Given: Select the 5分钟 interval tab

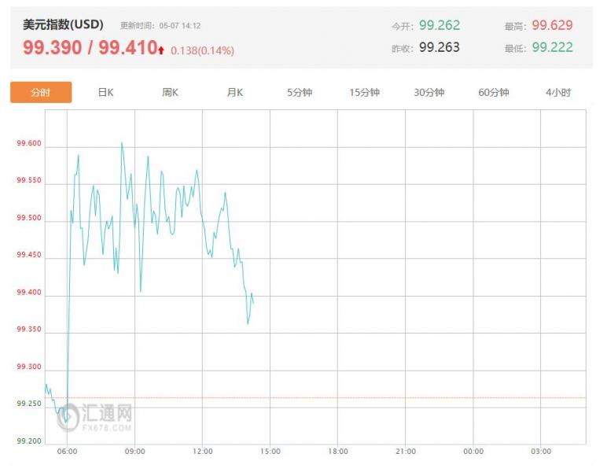Looking at the screenshot, I should pos(300,93).
